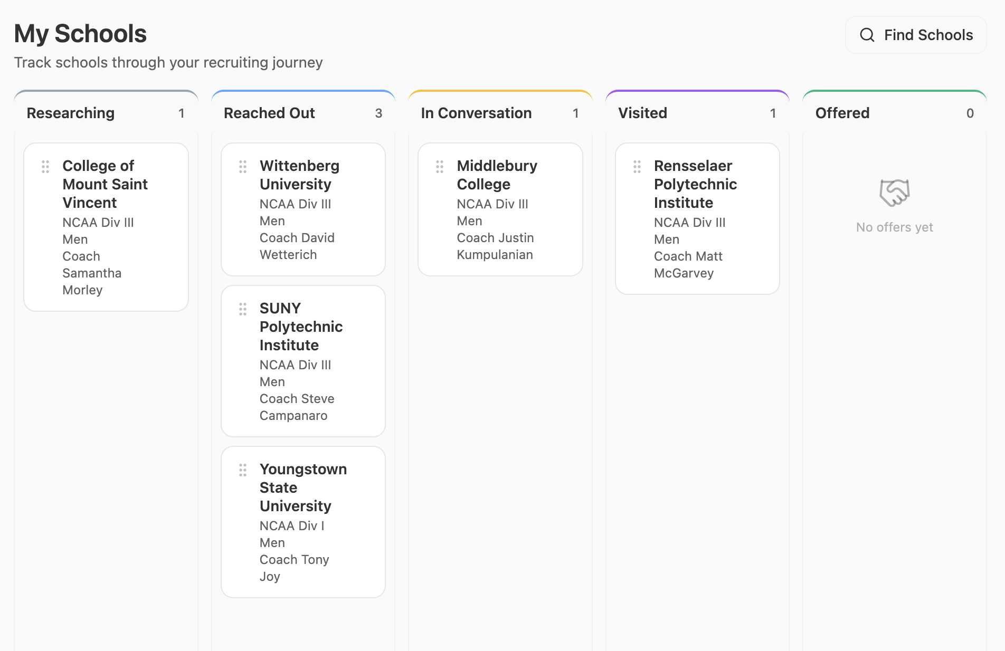Click the drag handle on Rensselaer Polytechnic Institute card

coord(637,166)
